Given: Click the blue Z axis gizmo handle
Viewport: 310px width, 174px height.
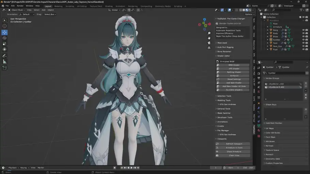Looking at the screenshot, I should click(x=204, y=19).
